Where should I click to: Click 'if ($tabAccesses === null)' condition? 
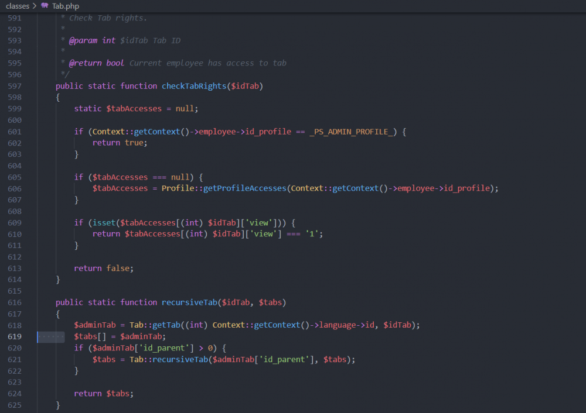[134, 177]
